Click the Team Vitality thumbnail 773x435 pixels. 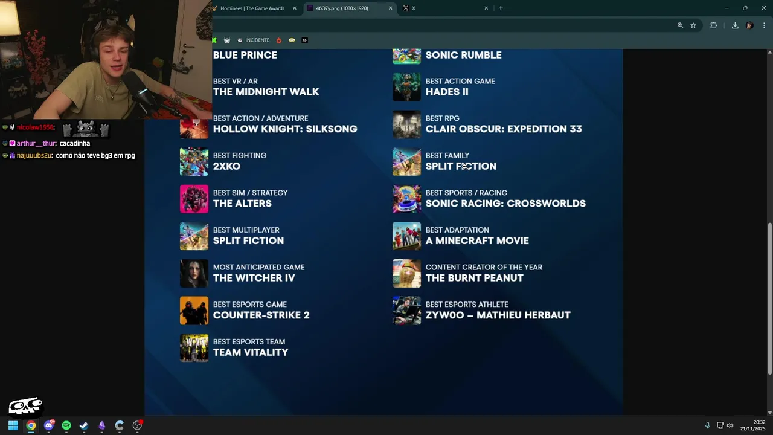[x=194, y=348]
